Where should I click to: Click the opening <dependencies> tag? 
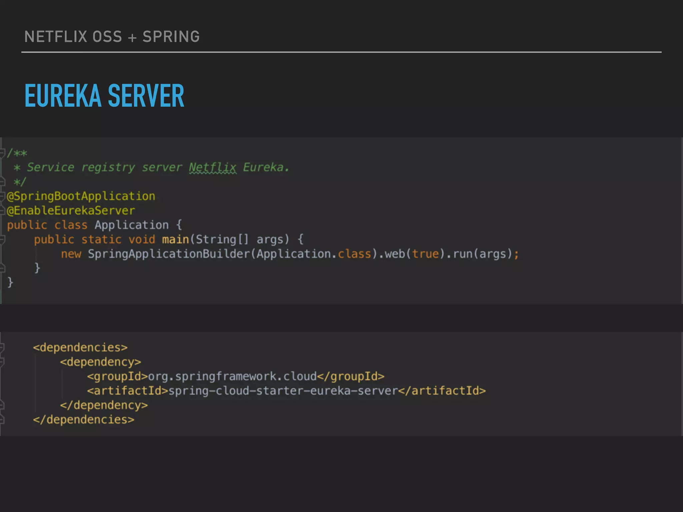80,348
